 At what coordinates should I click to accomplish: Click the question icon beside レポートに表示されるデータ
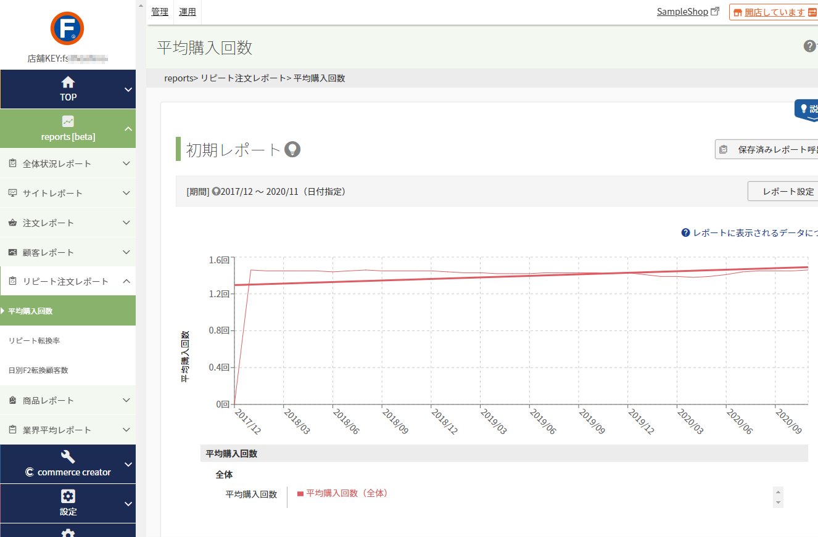(685, 232)
